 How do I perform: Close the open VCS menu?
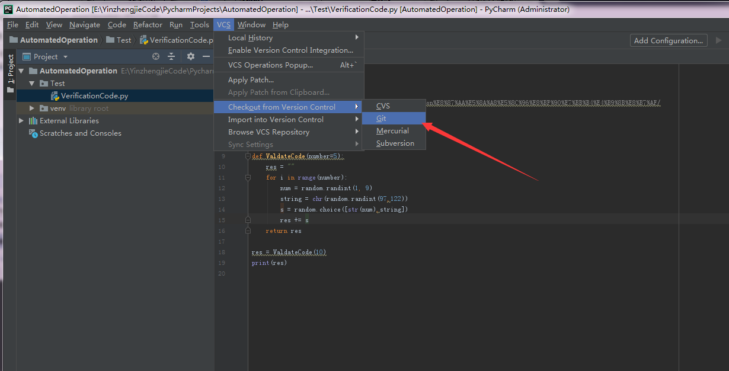224,24
